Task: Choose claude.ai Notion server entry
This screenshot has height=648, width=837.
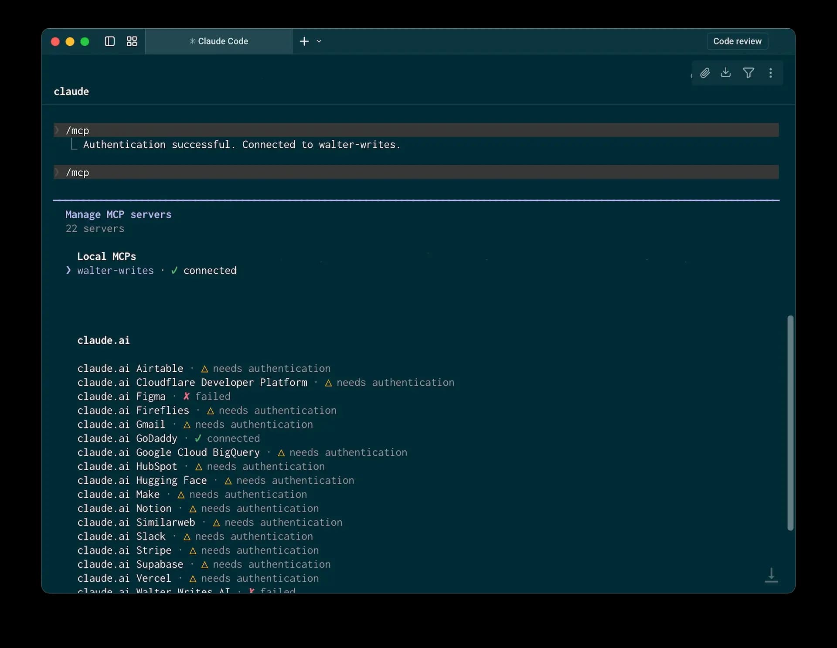Action: (x=198, y=509)
